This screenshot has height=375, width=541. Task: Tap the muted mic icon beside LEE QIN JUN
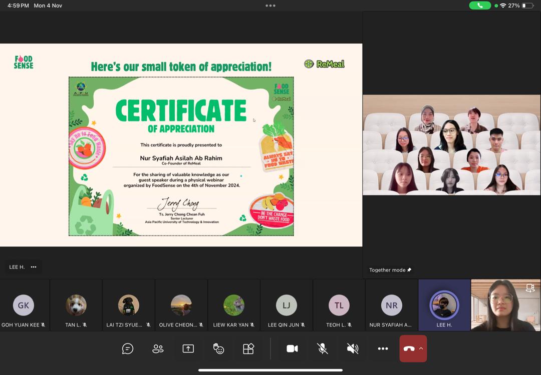click(303, 324)
